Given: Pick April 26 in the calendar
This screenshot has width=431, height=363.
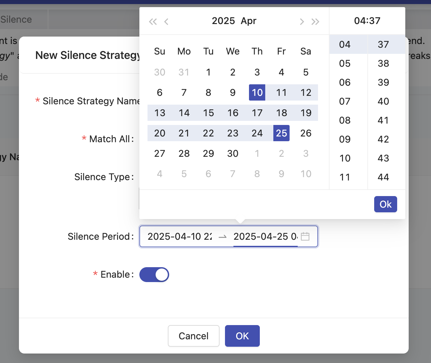Looking at the screenshot, I should point(306,133).
